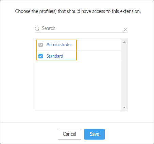Click the word 'Search' placeholder text

(x=49, y=28)
